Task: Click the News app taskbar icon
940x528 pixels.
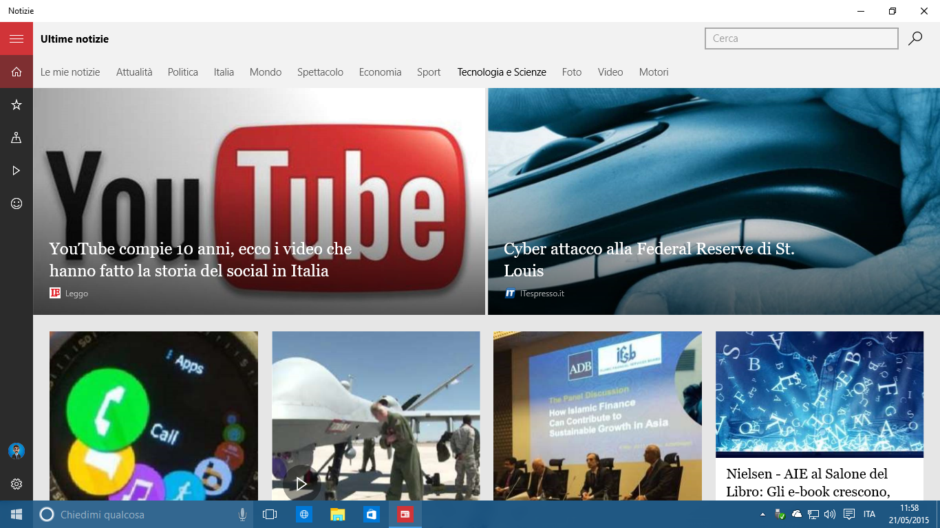Action: coord(405,514)
